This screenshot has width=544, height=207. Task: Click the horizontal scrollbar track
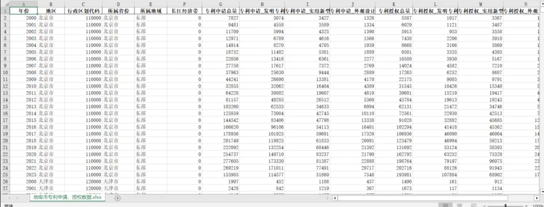[x=435, y=198]
